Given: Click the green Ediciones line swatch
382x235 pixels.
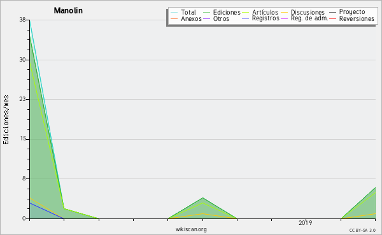Looking at the screenshot, I should (x=206, y=13).
